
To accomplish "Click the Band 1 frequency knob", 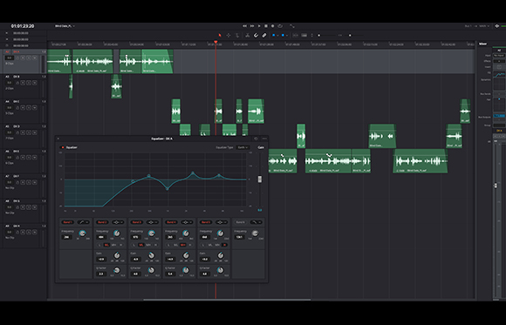I will (82, 234).
